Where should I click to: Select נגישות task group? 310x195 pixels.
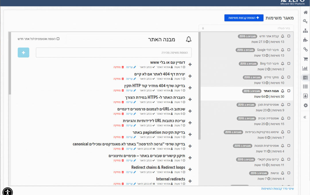tap(247, 176)
